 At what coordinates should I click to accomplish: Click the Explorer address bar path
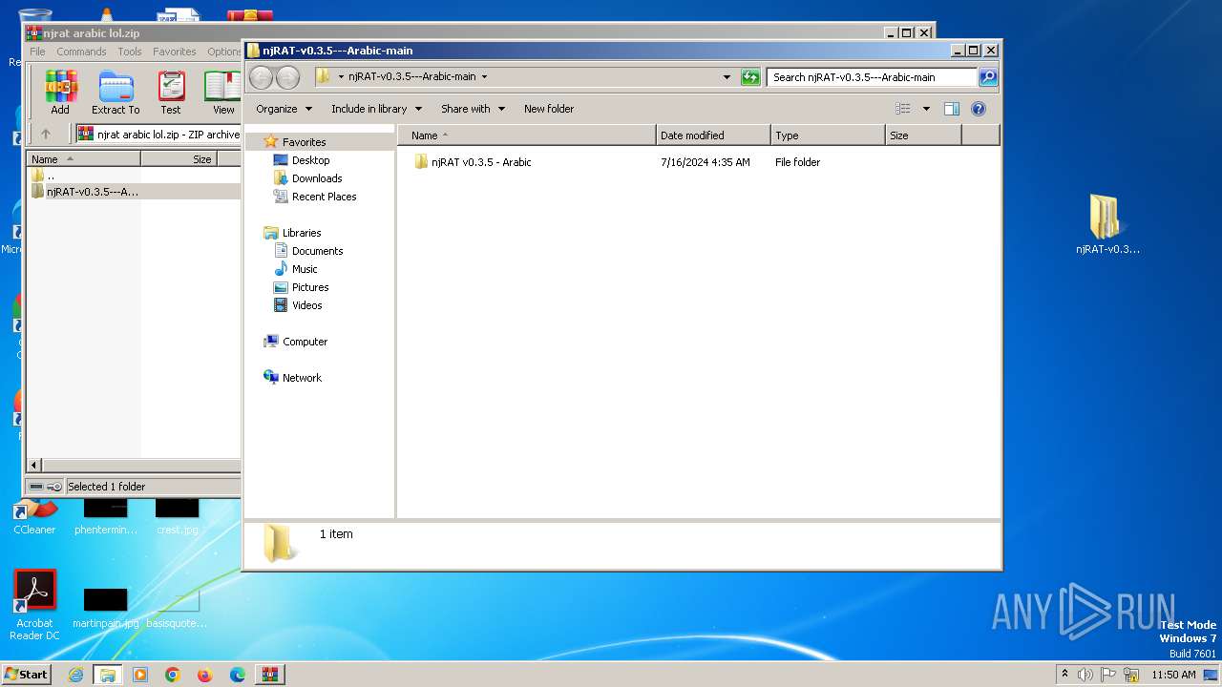point(412,76)
